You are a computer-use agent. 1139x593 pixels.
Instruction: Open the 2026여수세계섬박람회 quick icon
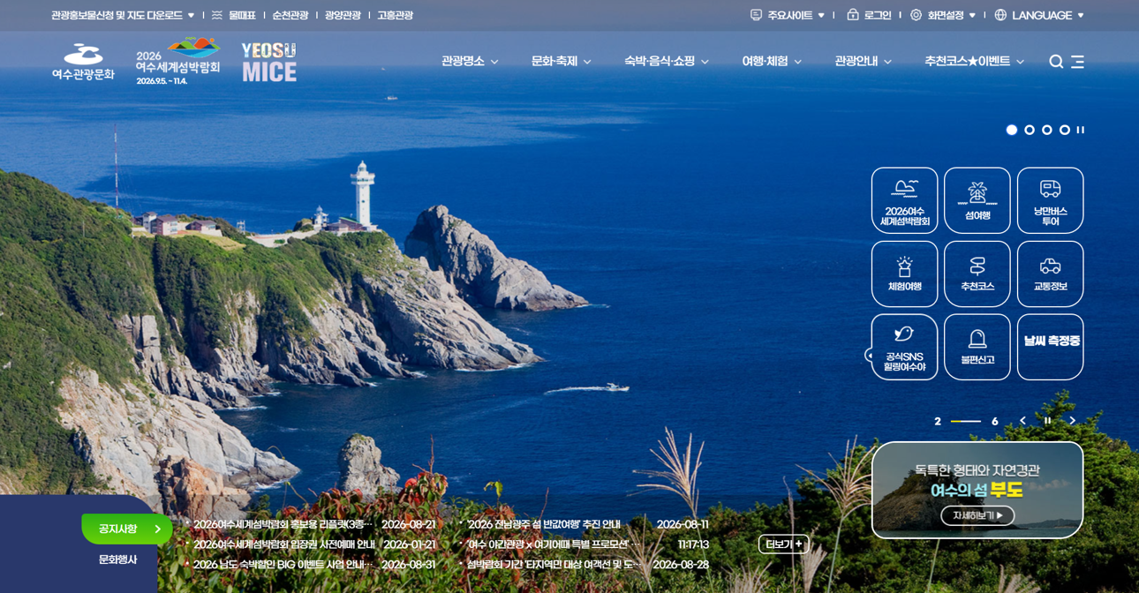pos(904,200)
